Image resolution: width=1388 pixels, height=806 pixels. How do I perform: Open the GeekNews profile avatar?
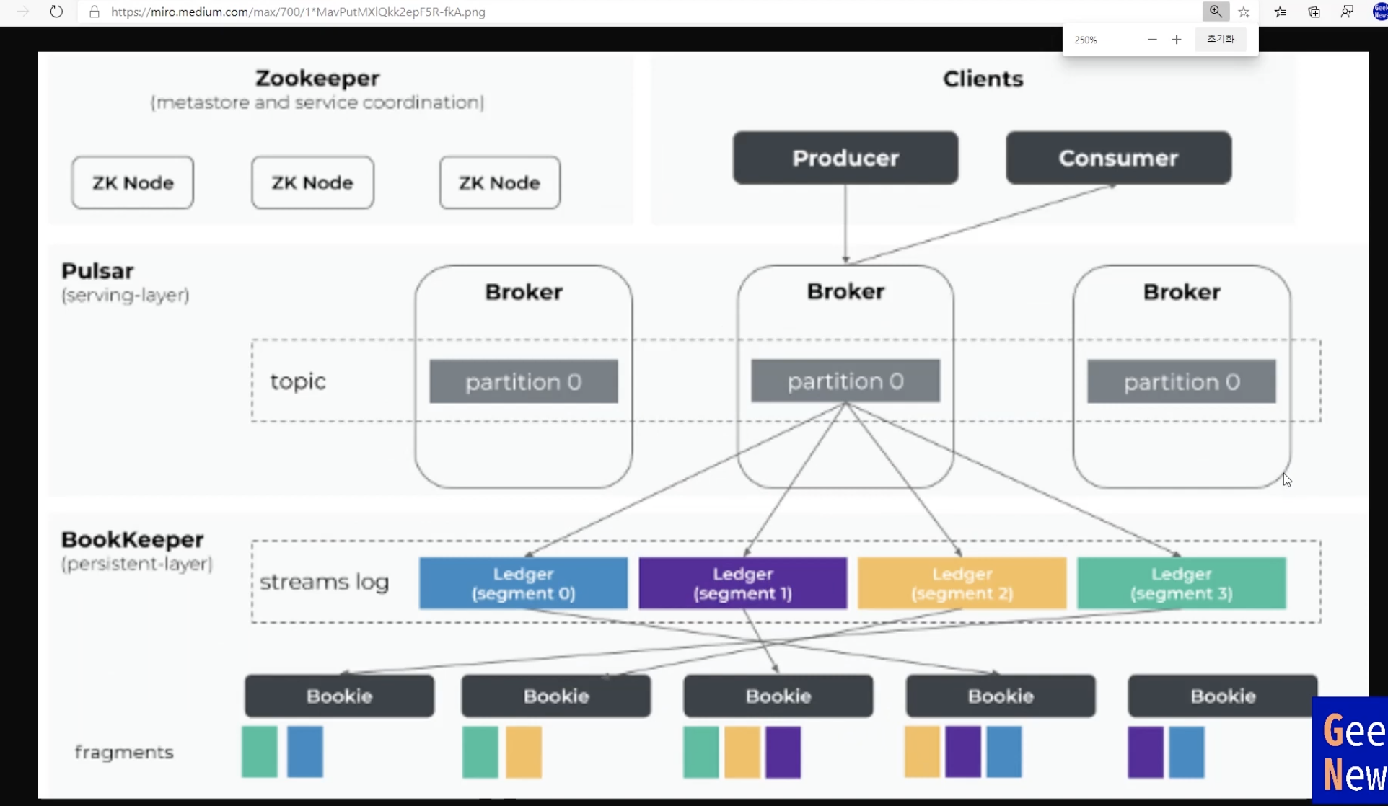1379,12
